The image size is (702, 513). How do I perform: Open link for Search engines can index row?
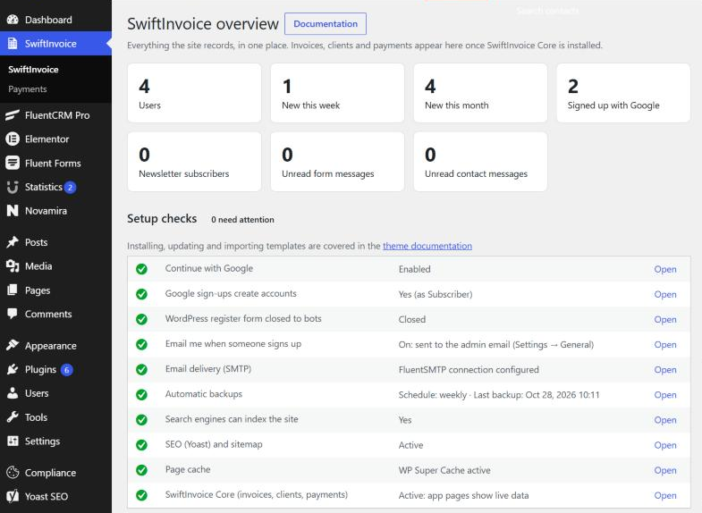664,420
